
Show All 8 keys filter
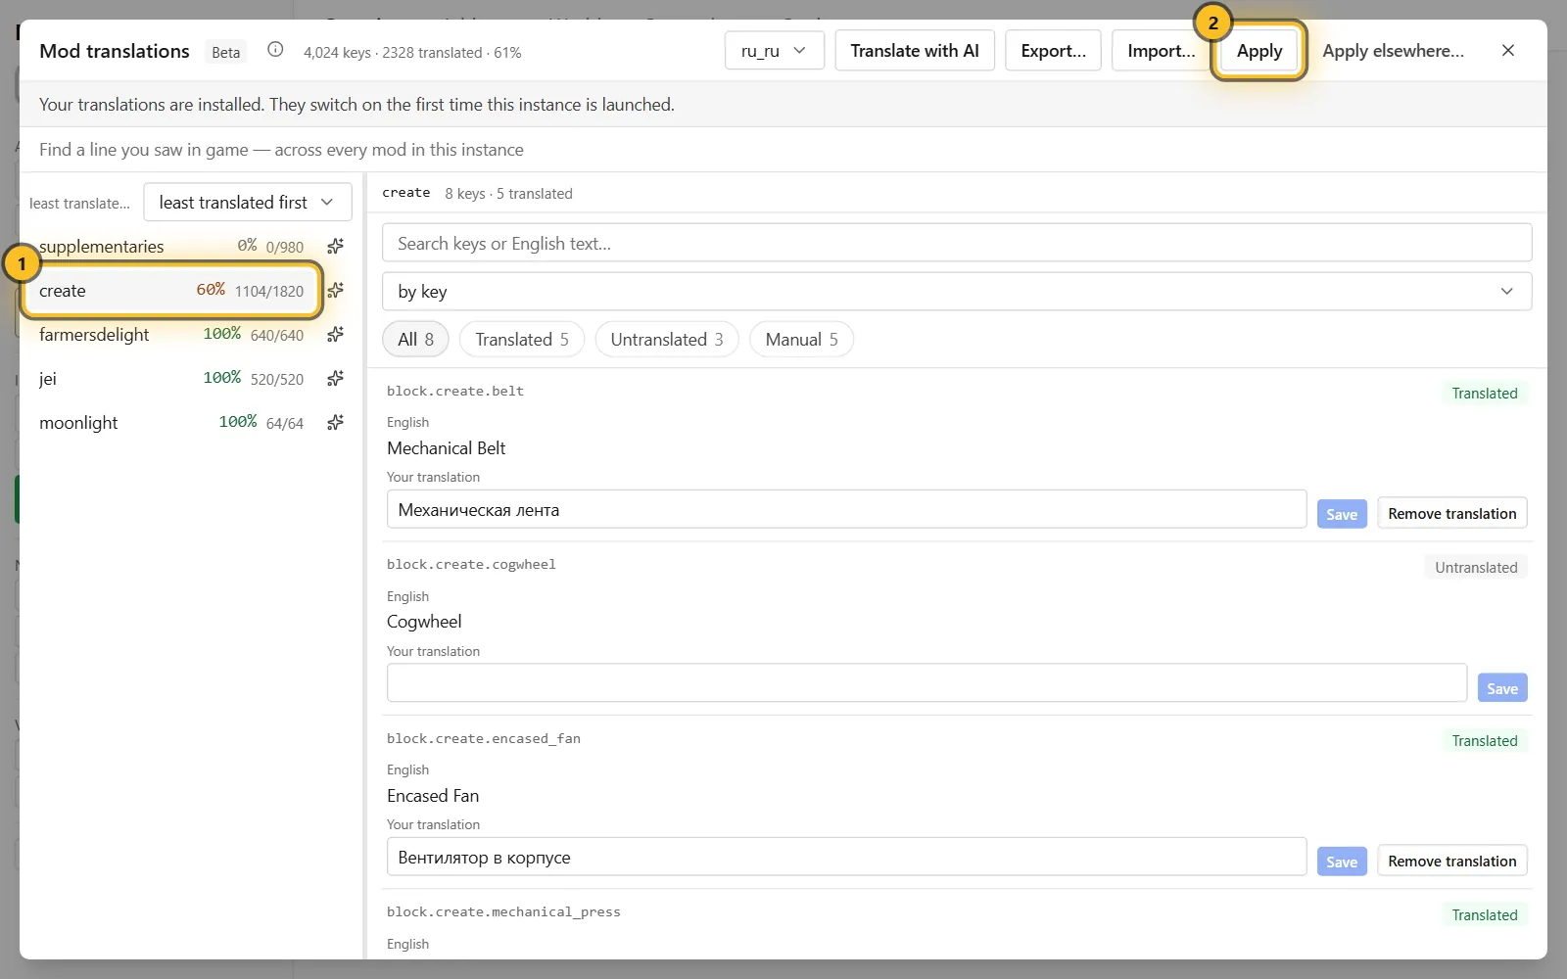[x=415, y=340]
